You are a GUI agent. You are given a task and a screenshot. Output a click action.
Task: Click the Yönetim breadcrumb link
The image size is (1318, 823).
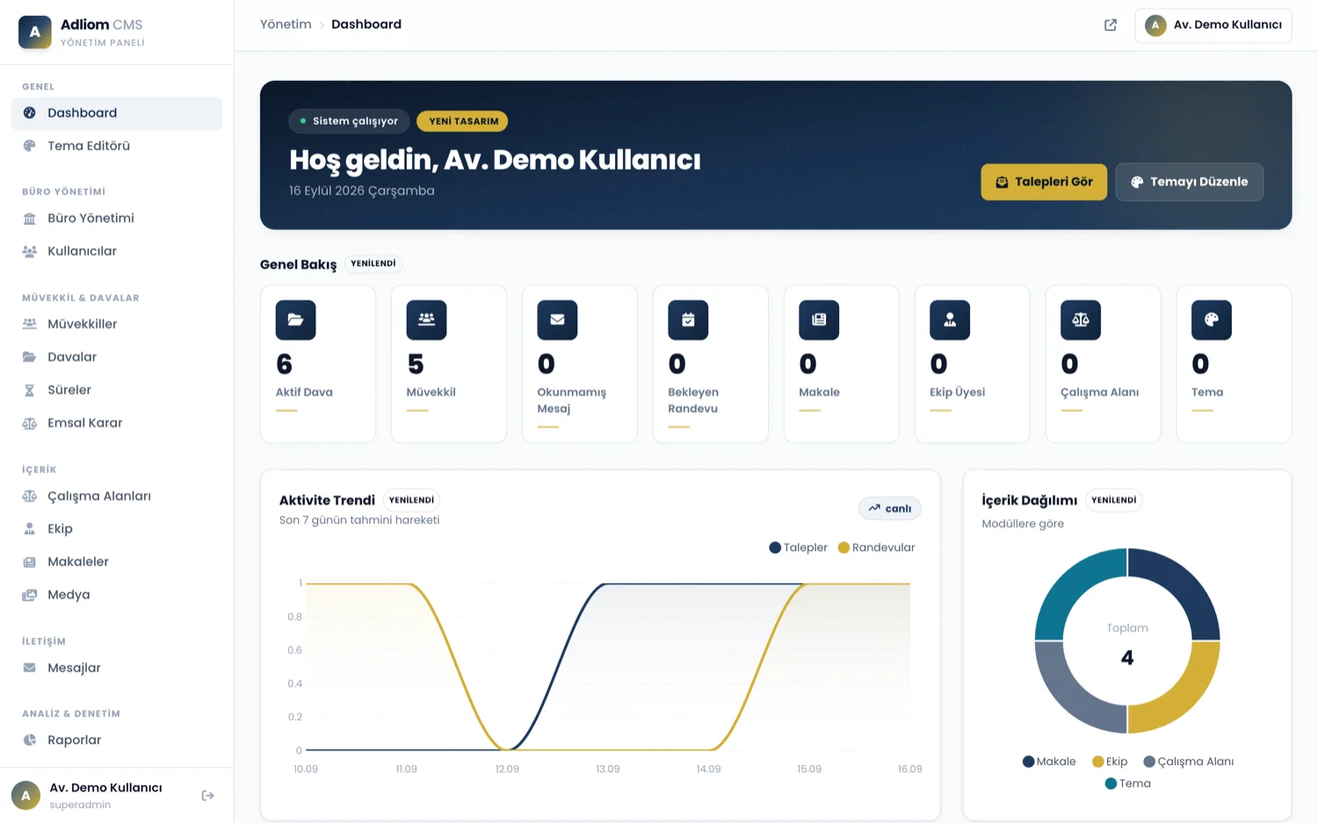click(286, 25)
